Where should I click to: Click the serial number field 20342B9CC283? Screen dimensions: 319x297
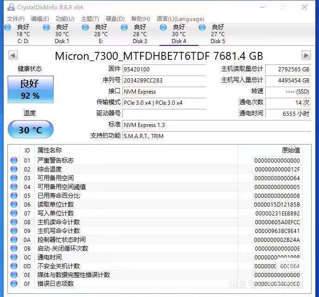(164, 80)
